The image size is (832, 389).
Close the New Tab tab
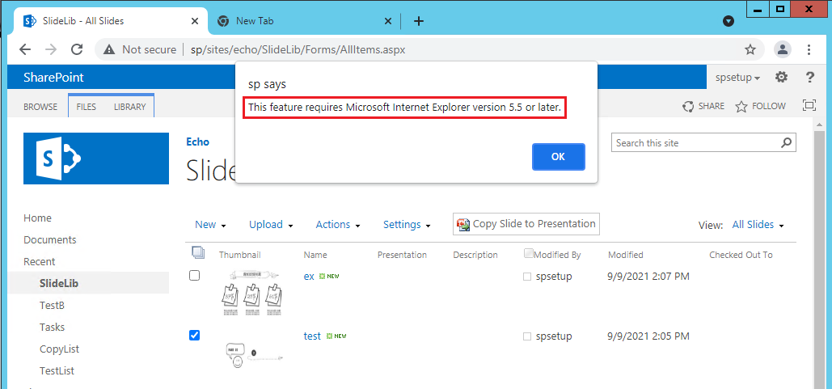[x=388, y=21]
